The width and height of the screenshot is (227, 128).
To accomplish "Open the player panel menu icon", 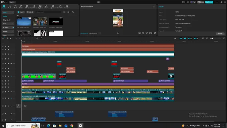I will click(154, 7).
